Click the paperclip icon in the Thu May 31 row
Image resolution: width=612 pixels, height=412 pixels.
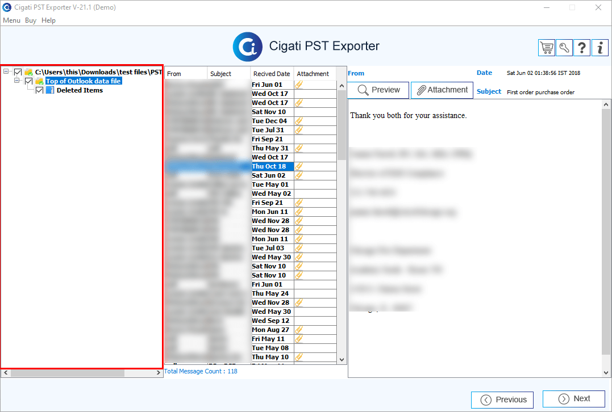pos(299,148)
